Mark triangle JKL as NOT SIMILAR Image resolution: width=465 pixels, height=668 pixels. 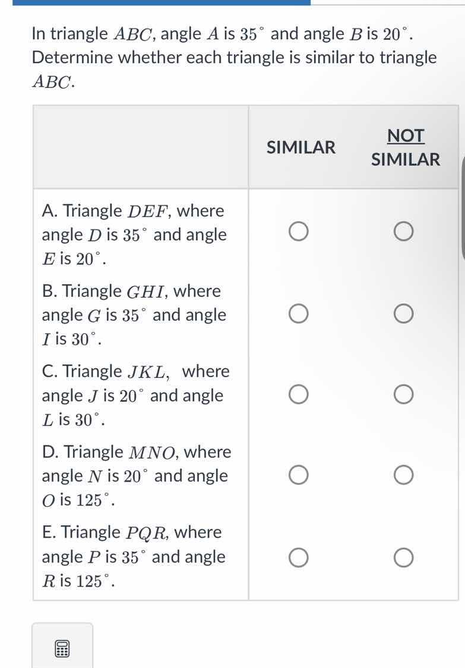(x=404, y=394)
